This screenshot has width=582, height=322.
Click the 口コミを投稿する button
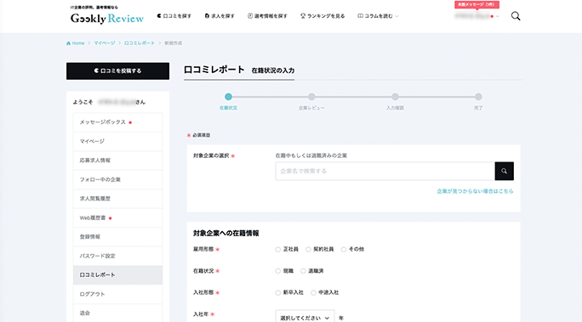117,71
